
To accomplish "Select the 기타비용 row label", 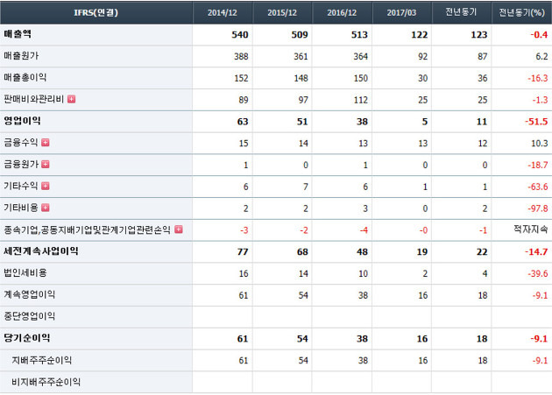I will point(21,208).
